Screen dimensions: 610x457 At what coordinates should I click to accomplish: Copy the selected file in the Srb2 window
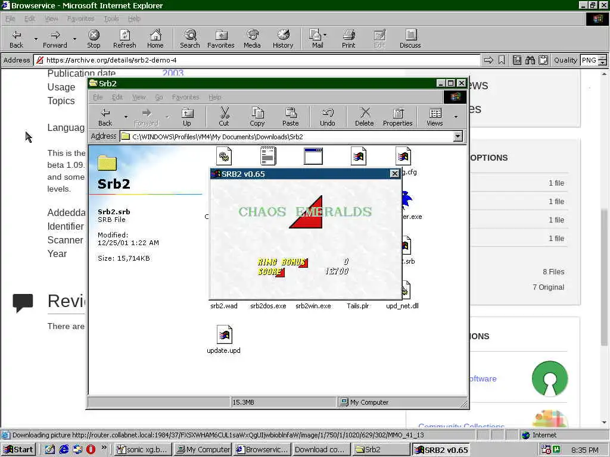pos(257,117)
